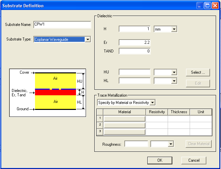
Task: Click the Material button in row 2
Action: pos(124,125)
